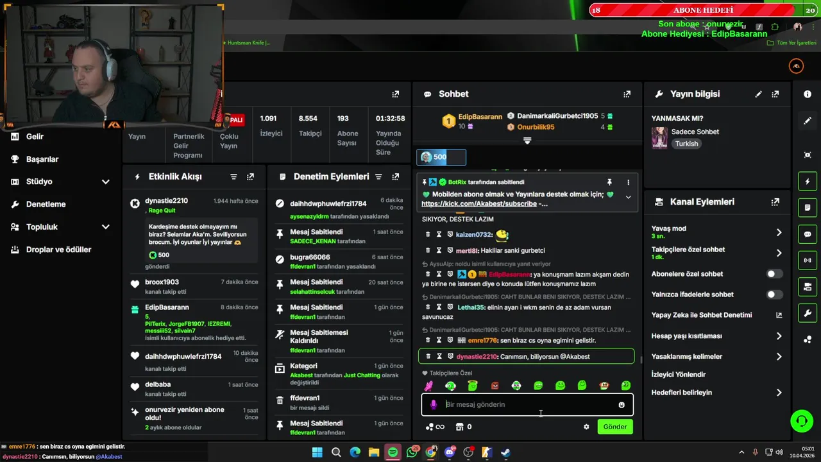Open WhatsApp from the taskbar
821x462 pixels.
click(412, 452)
